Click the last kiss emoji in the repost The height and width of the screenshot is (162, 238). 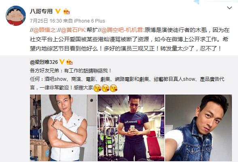(x=113, y=88)
